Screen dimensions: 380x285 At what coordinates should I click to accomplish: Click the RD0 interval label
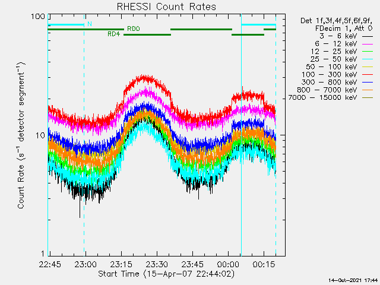(x=134, y=29)
